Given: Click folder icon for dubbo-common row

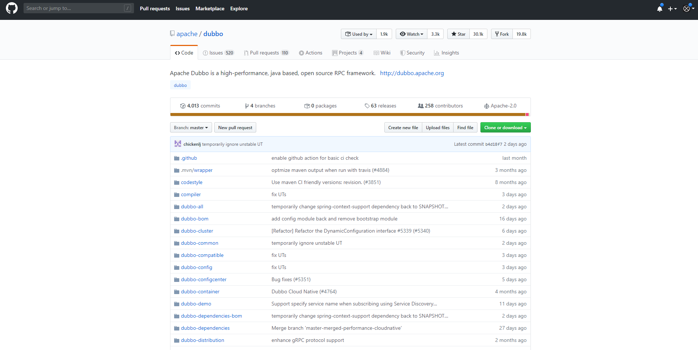Looking at the screenshot, I should tap(177, 243).
